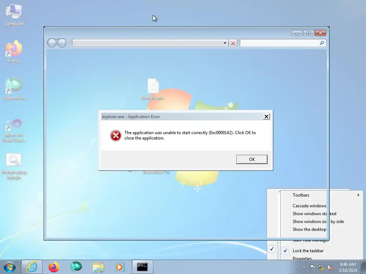Viewport: 366px width, 274px height.
Task: Click the explorer window search box
Action: click(x=279, y=43)
